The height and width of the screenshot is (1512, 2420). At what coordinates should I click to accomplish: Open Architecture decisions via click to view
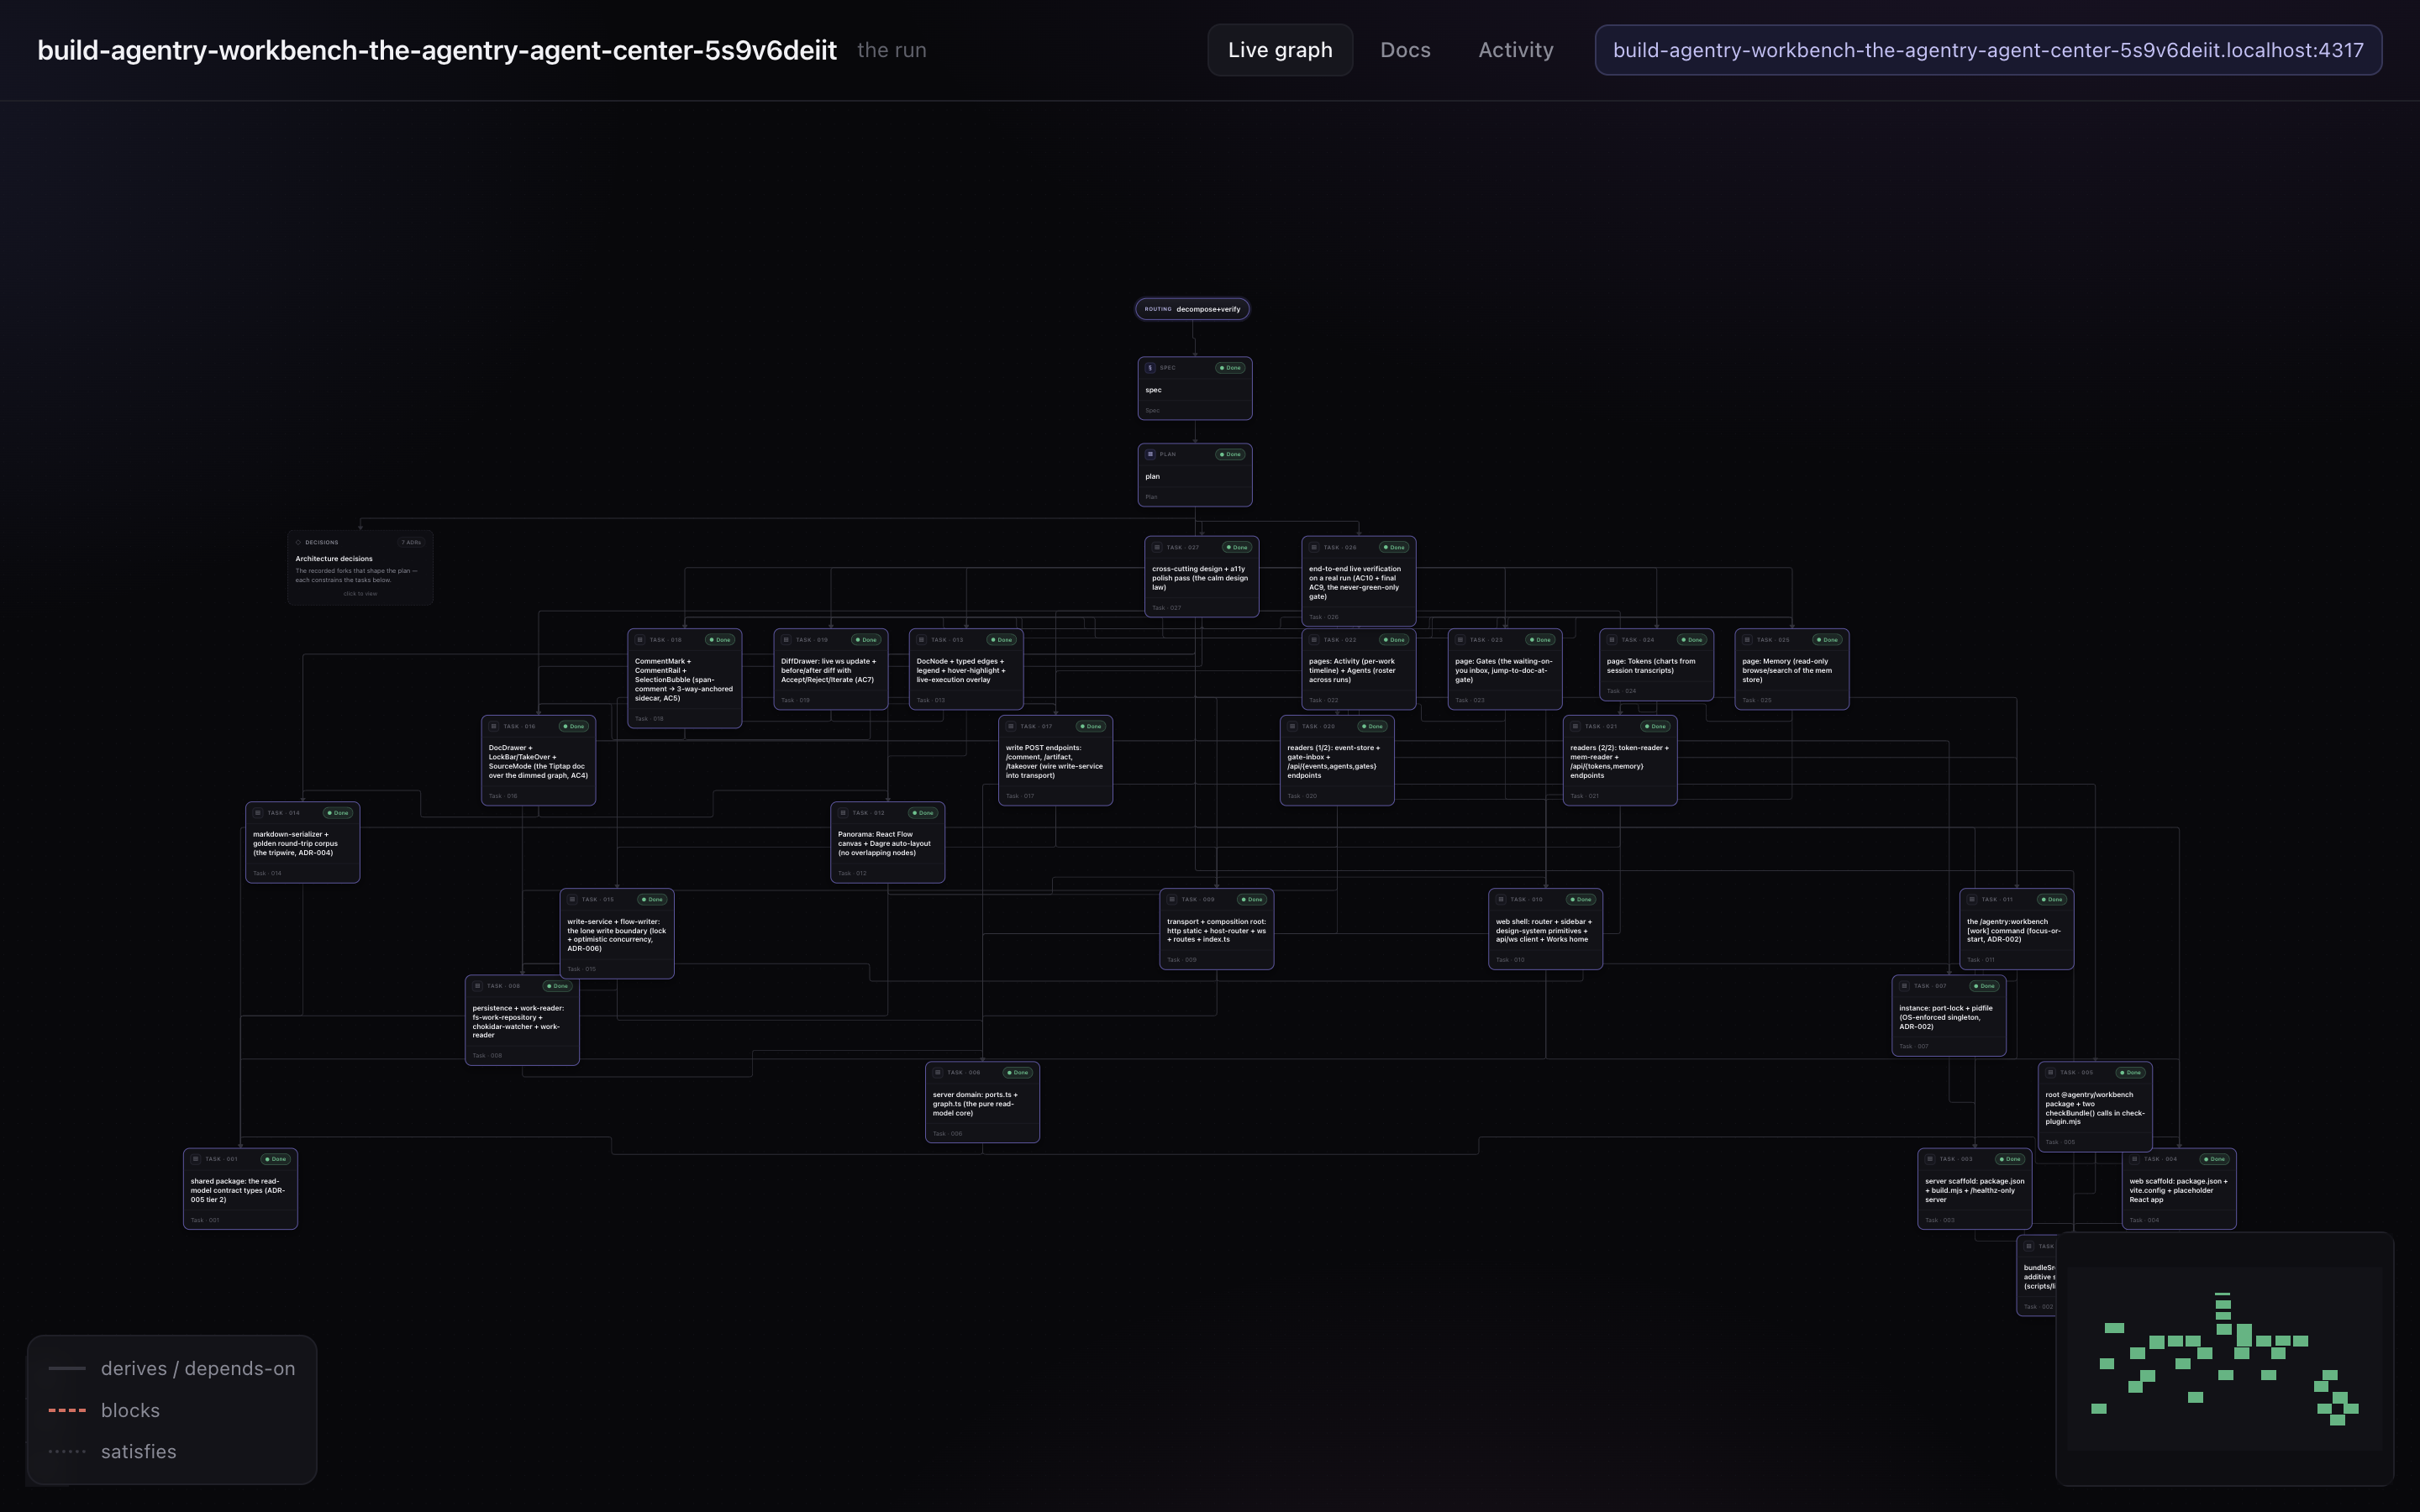pos(360,593)
